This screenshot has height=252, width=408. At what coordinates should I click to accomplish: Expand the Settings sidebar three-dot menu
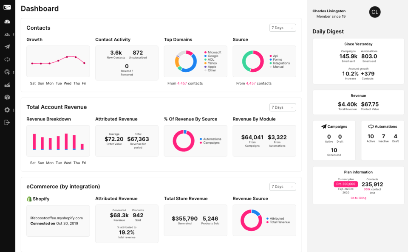(x=14, y=109)
